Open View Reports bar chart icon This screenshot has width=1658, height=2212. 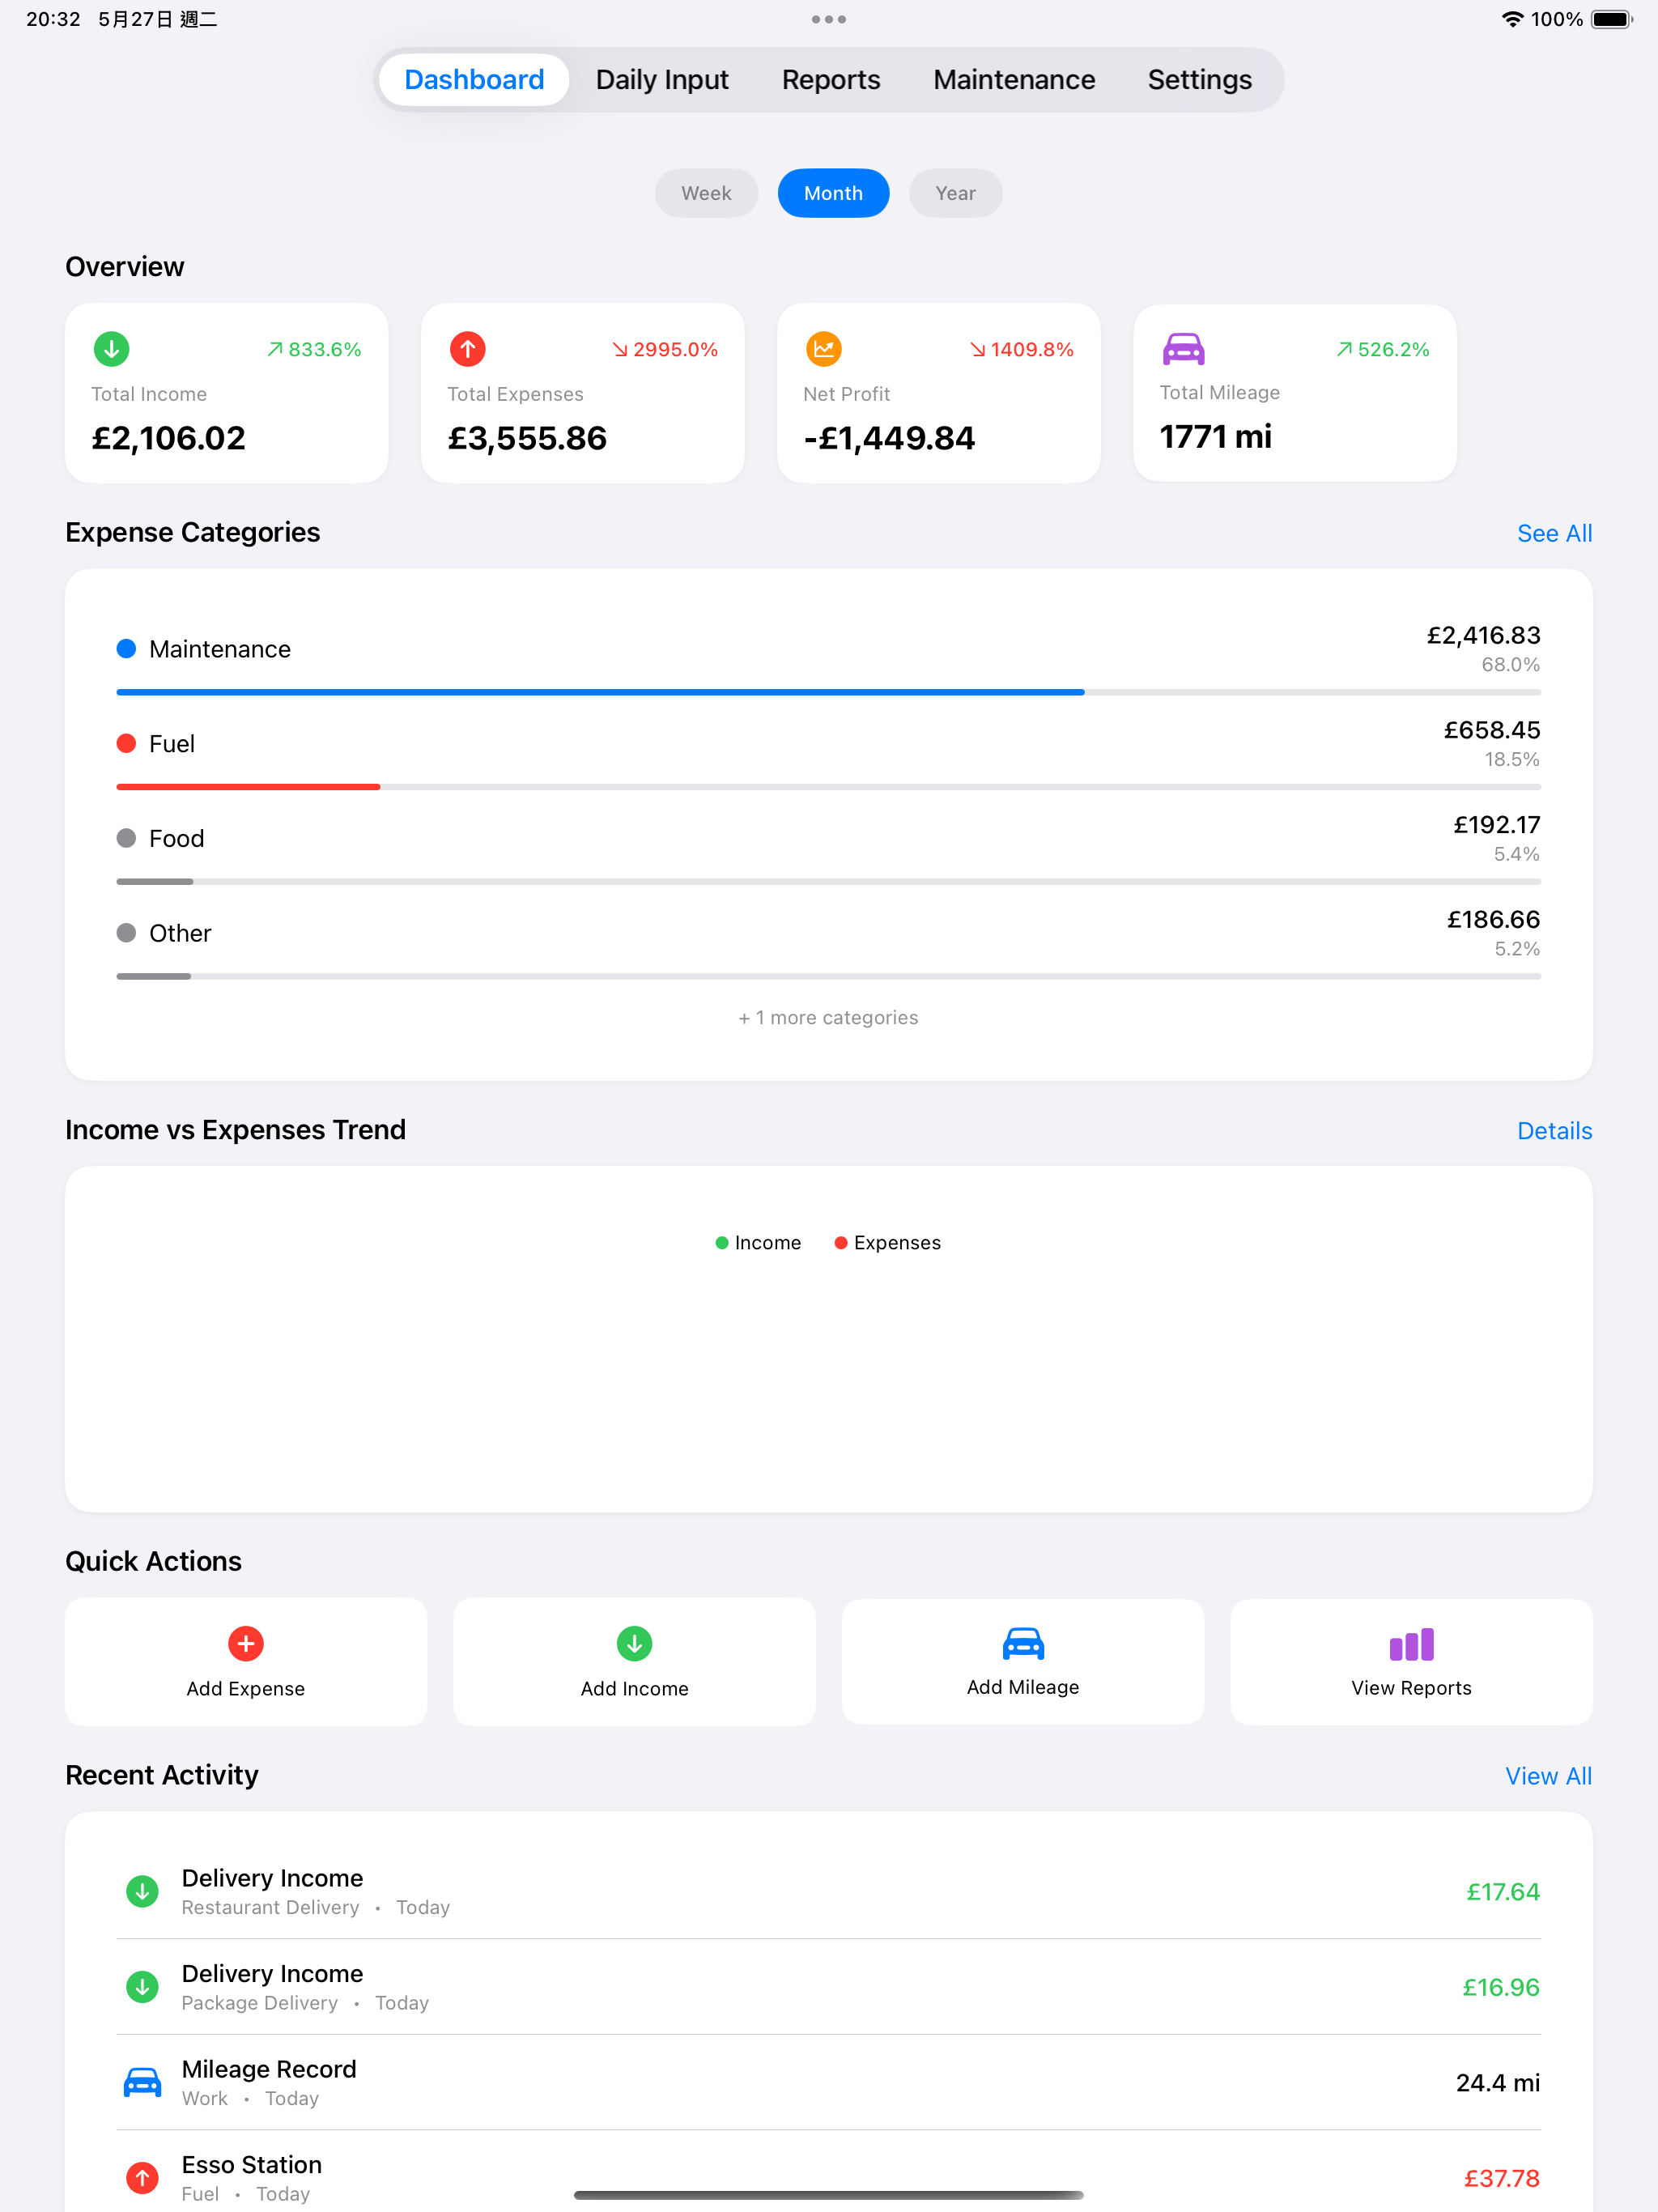(x=1411, y=1645)
